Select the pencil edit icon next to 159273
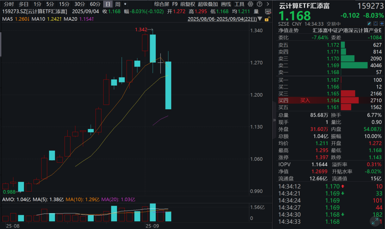This screenshot has width=385, height=229. tap(369, 23)
